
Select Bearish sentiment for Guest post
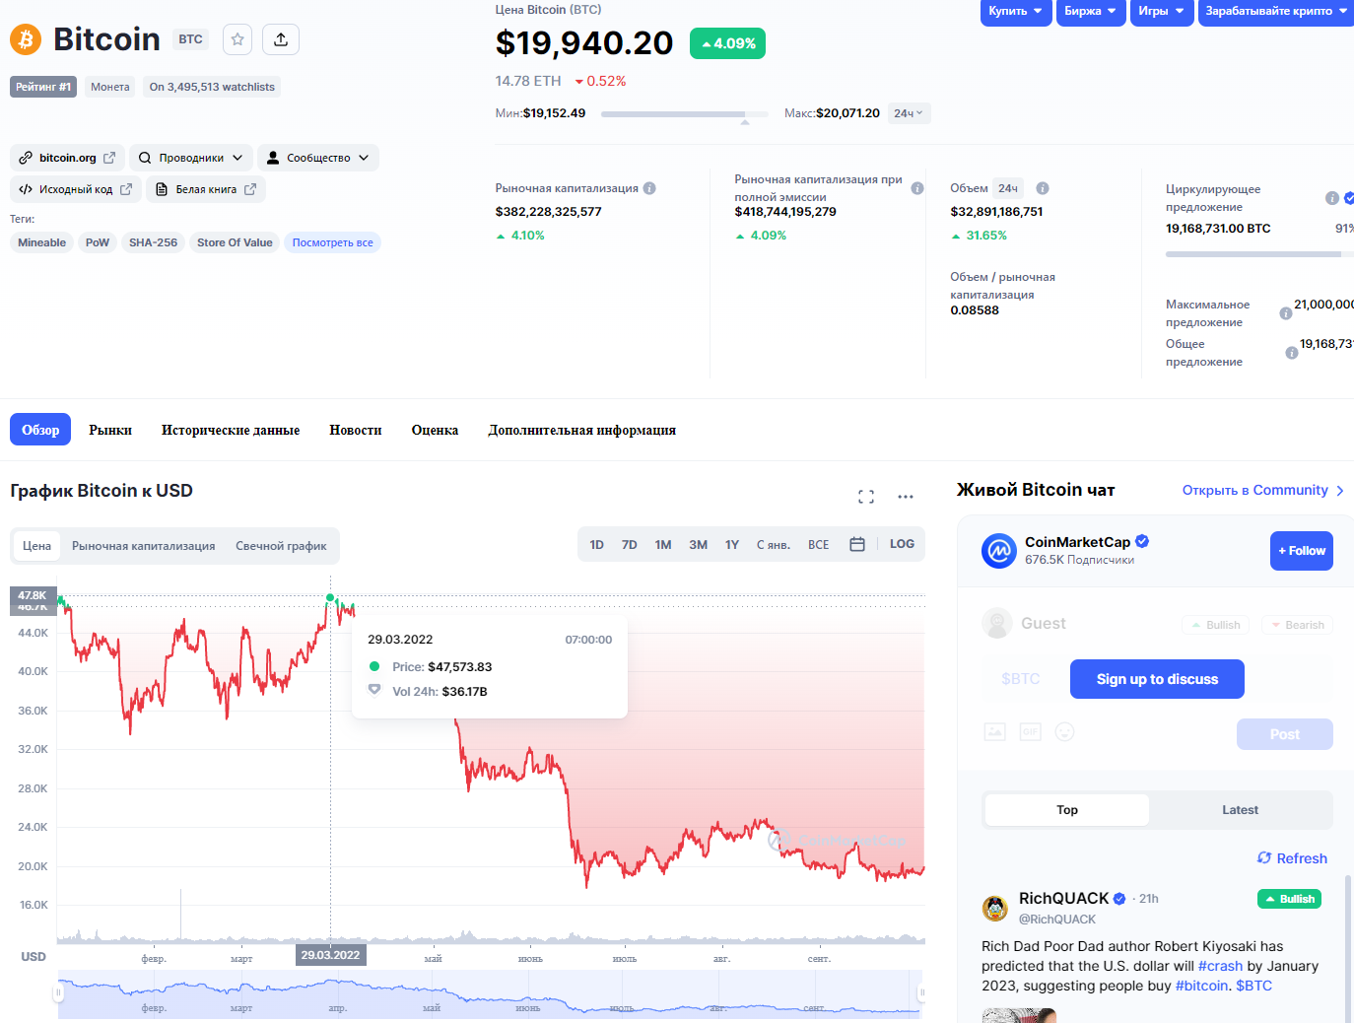coord(1297,625)
